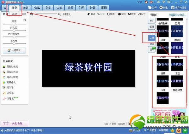This screenshot has width=189, height=134.
Task: Click the green plus icon in the bottom bar
Action: [x=185, y=131]
